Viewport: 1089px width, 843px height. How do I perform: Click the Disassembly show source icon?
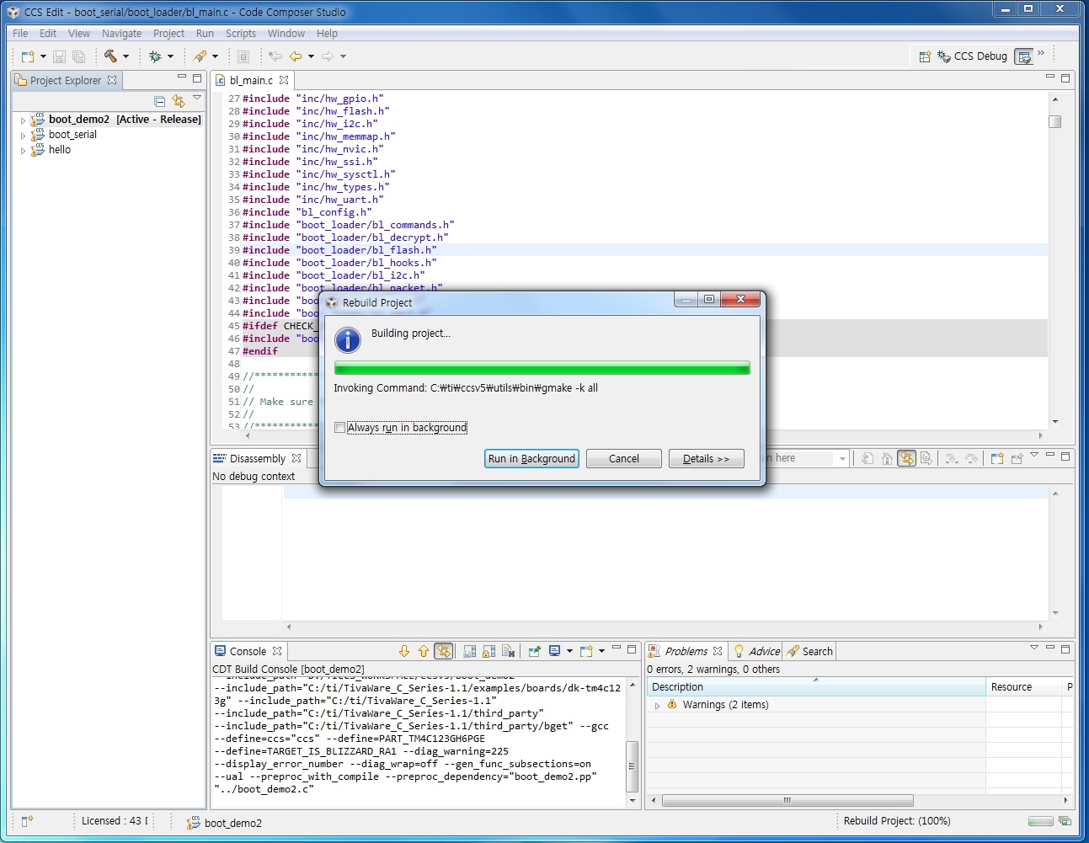[x=926, y=458]
